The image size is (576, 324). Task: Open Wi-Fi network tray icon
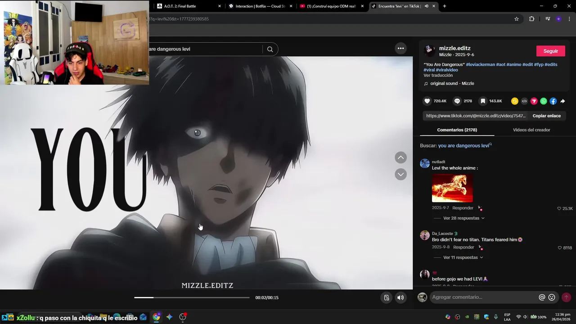(x=518, y=317)
